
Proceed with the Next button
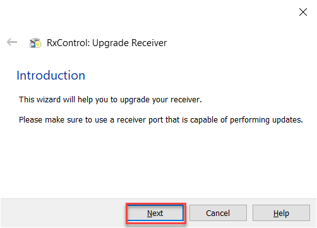point(155,213)
